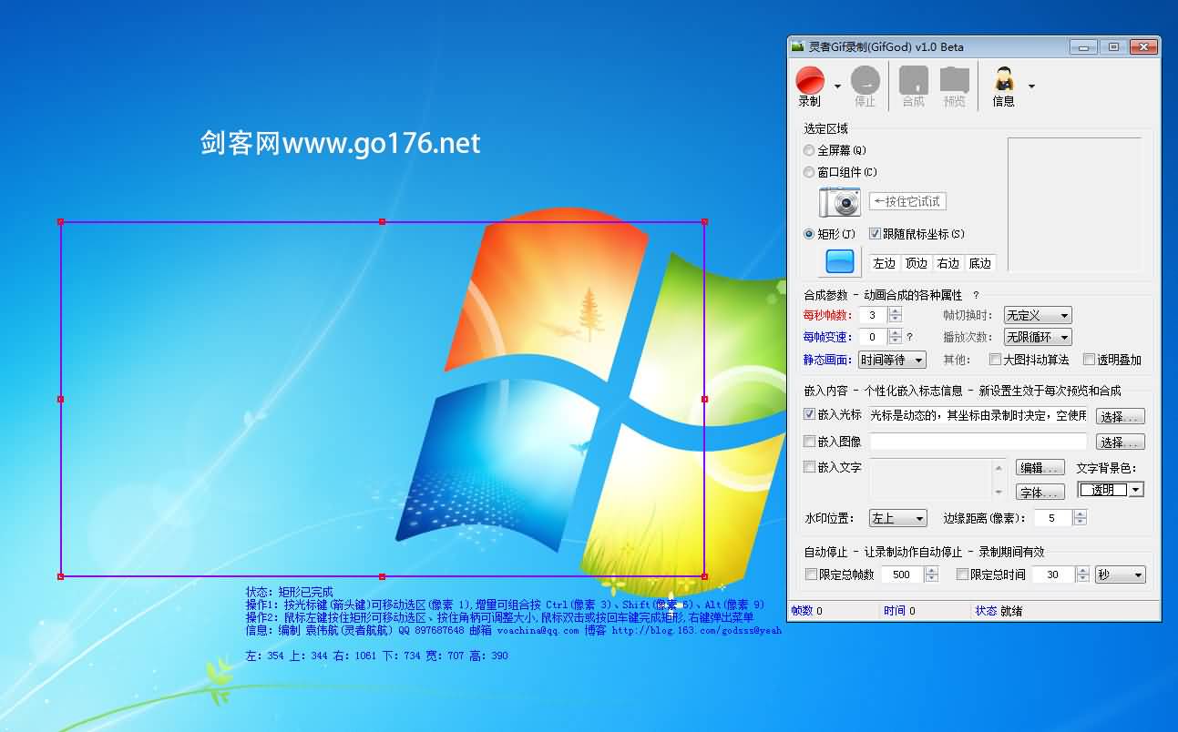
Task: Open the 静态画面 时间等待 dropdown
Action: click(x=893, y=360)
